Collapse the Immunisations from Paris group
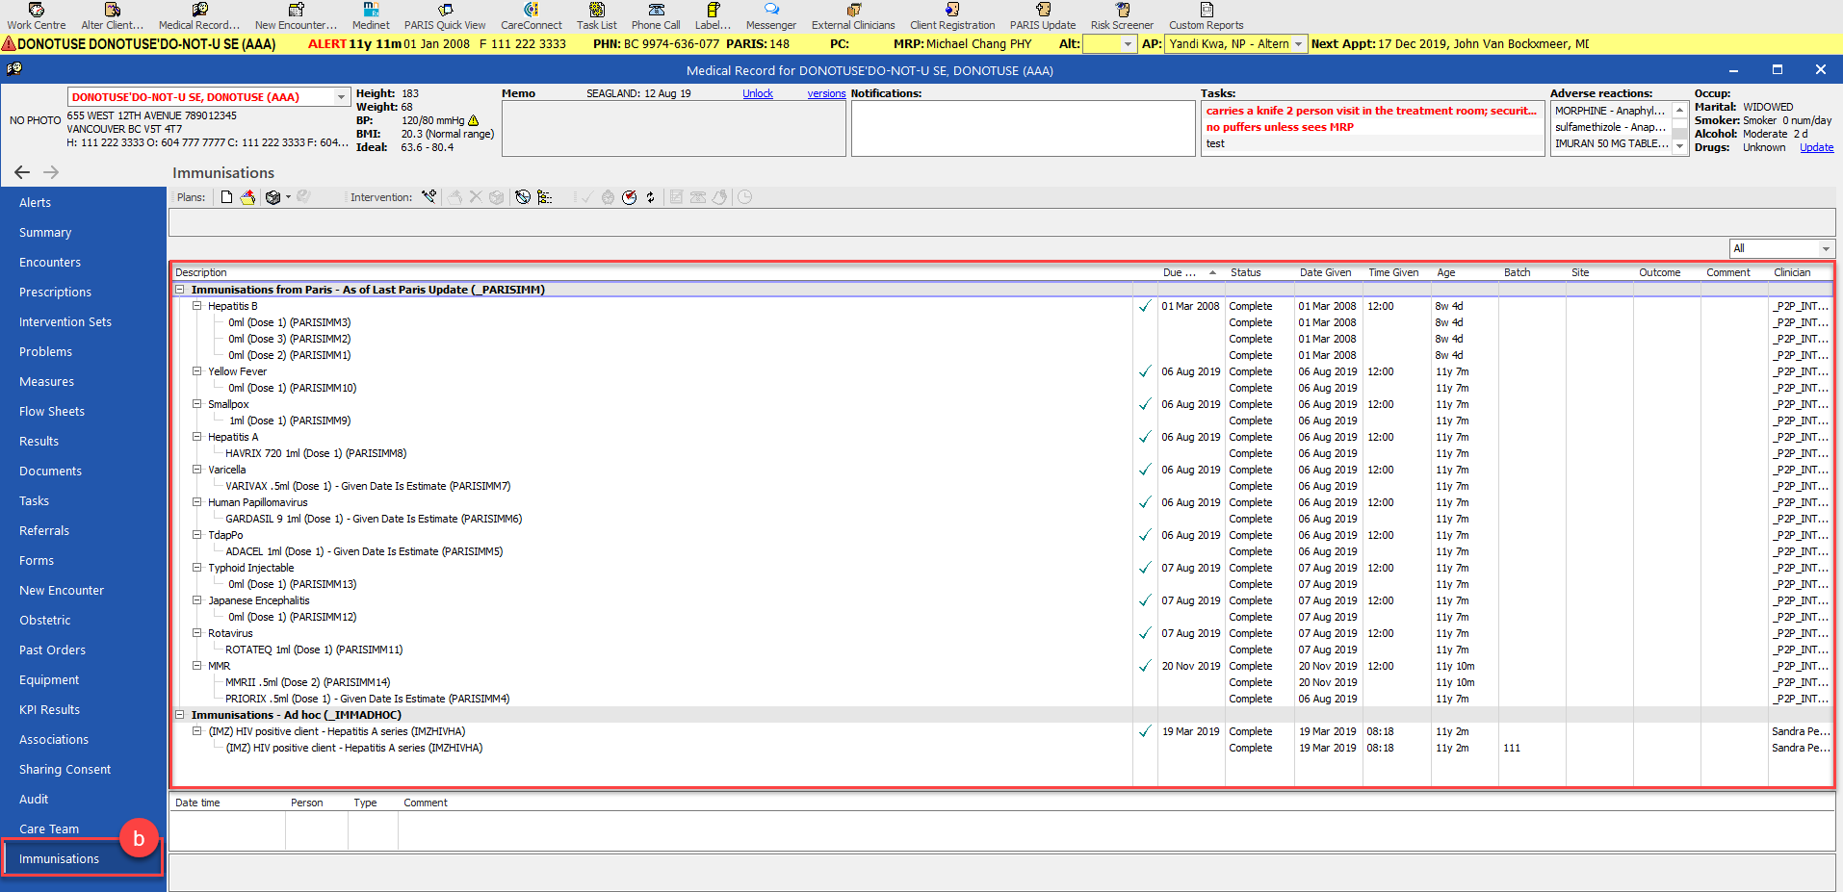 [179, 290]
